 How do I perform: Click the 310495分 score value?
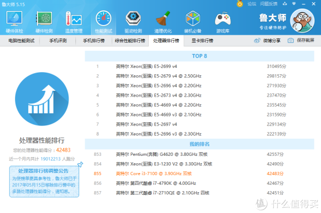coord(277,66)
